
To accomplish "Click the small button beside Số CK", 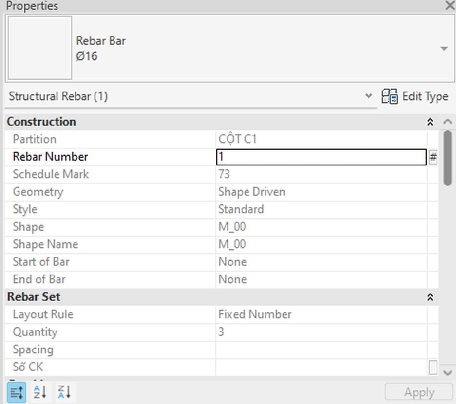I will pos(433,367).
